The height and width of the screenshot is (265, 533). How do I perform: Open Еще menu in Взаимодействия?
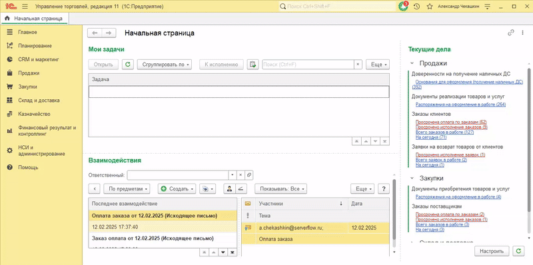(x=362, y=188)
